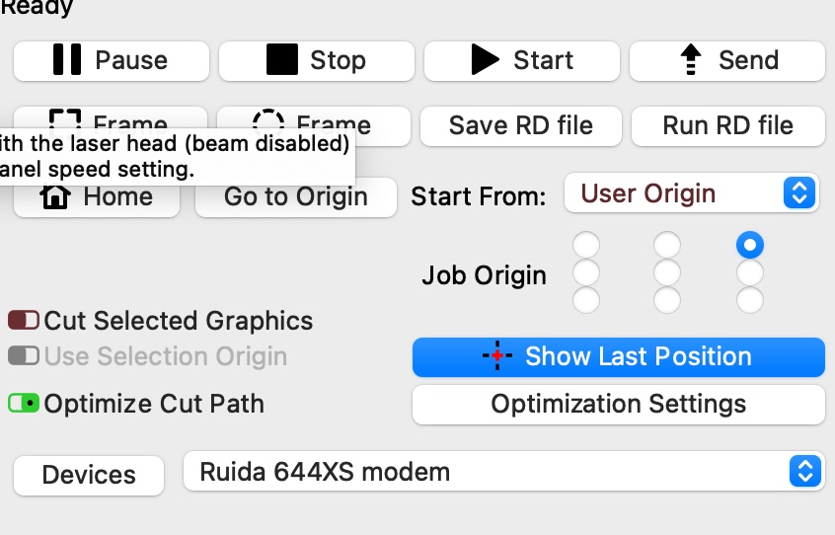The image size is (835, 535).
Task: Show Last Position with the crosshair icon
Action: coord(619,356)
